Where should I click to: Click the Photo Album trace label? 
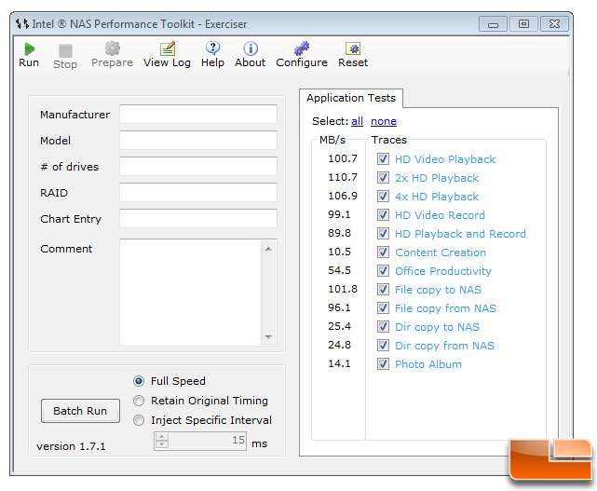[427, 364]
